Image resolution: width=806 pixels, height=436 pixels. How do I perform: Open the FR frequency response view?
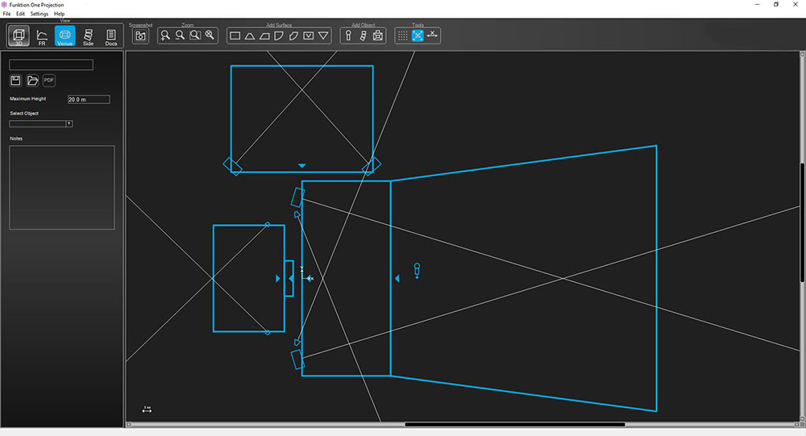[x=42, y=36]
